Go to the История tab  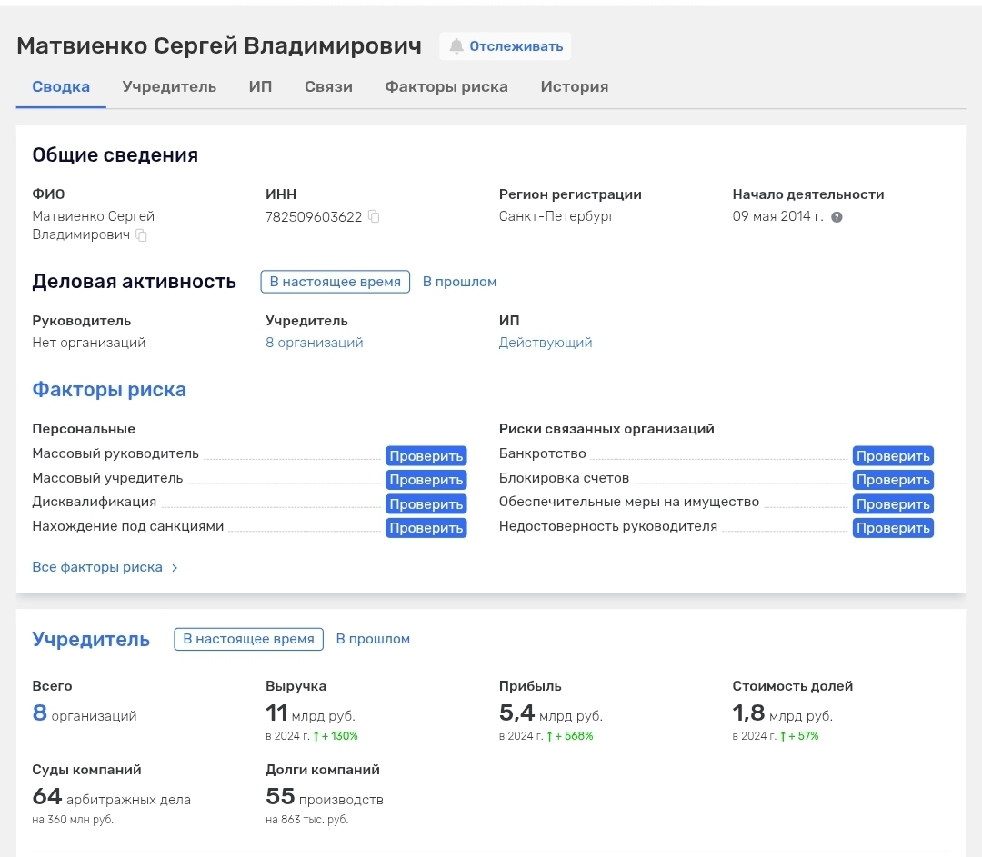pyautogui.click(x=574, y=87)
